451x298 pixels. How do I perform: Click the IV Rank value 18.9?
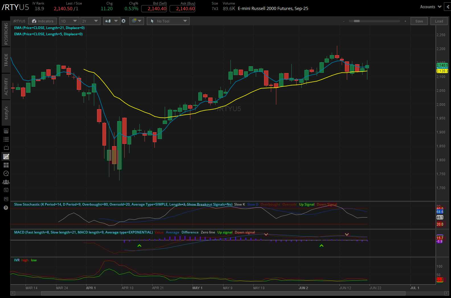coord(39,9)
